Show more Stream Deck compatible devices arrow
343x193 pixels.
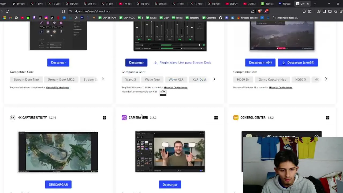pos(103,79)
